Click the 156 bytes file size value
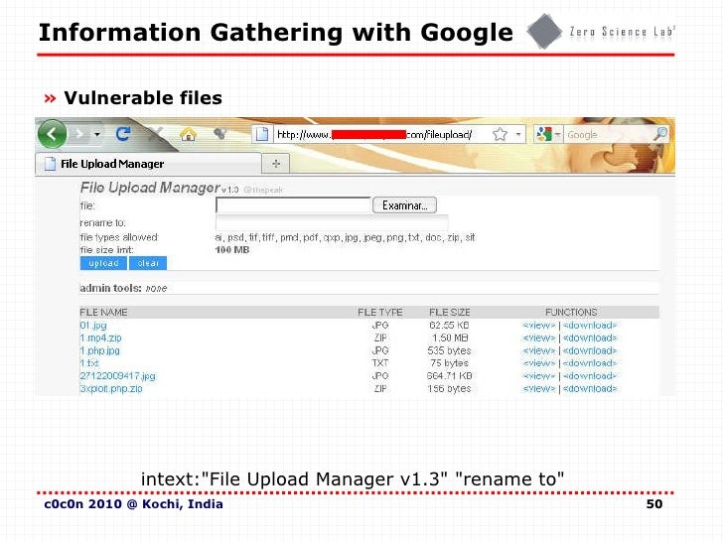 (449, 388)
